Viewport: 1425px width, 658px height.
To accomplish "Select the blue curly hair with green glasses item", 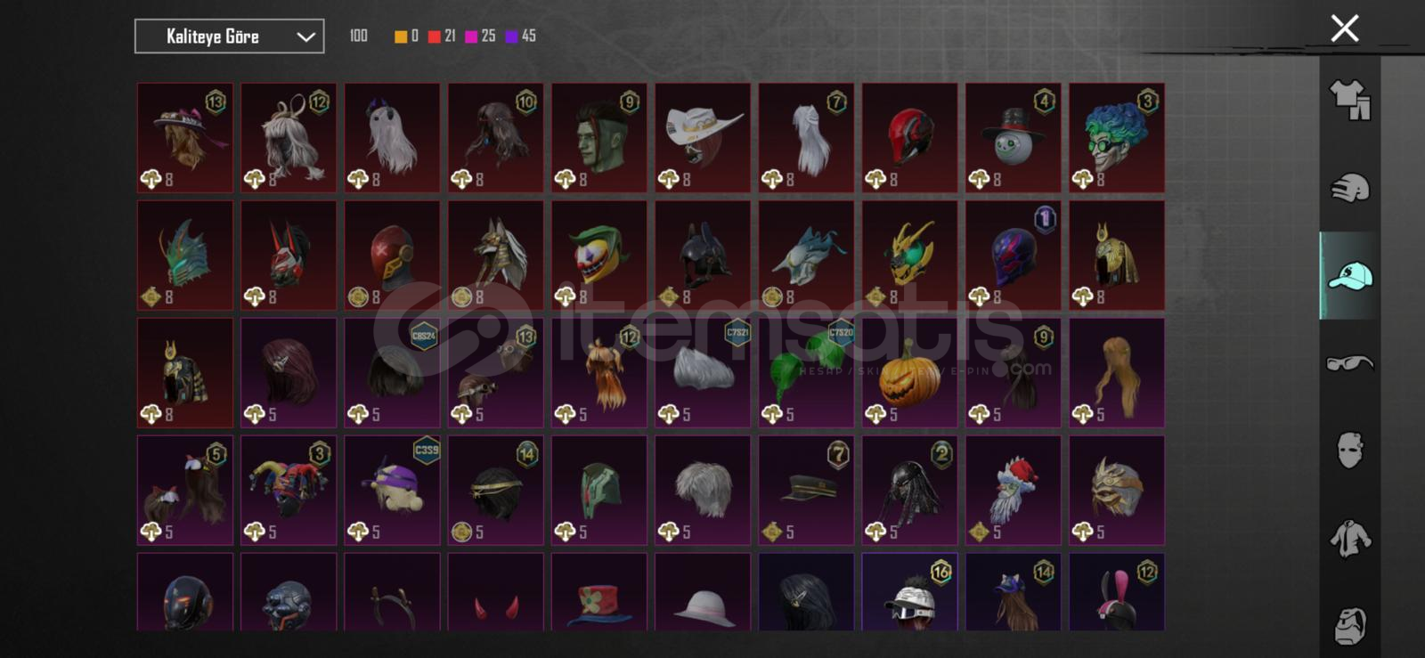I will [x=1117, y=138].
